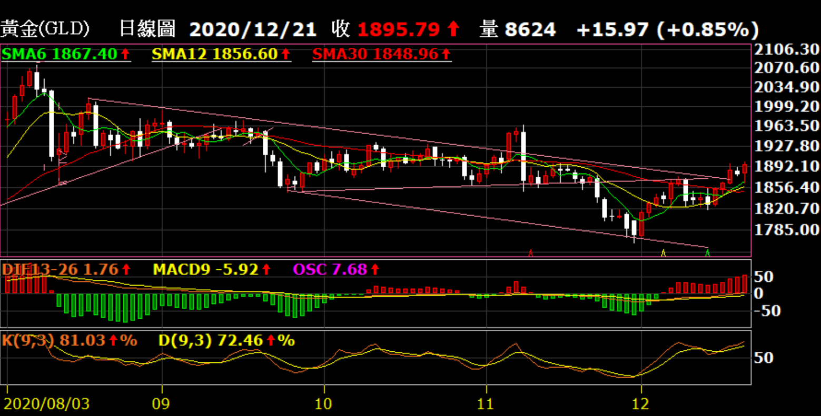The height and width of the screenshot is (416, 821).
Task: Click the up arrow next to SMA12 value
Action: (x=285, y=54)
